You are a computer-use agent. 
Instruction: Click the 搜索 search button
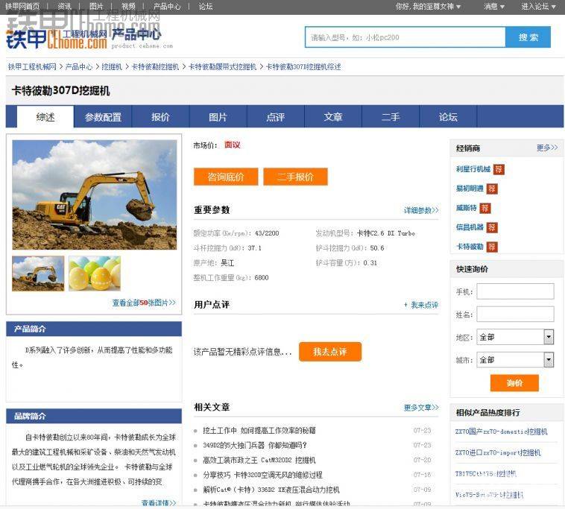point(528,37)
